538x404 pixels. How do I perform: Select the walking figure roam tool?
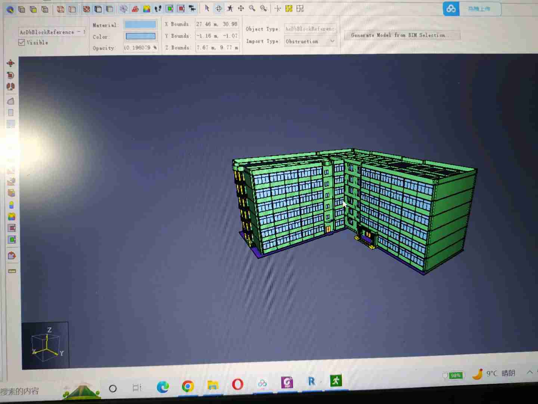pos(230,8)
